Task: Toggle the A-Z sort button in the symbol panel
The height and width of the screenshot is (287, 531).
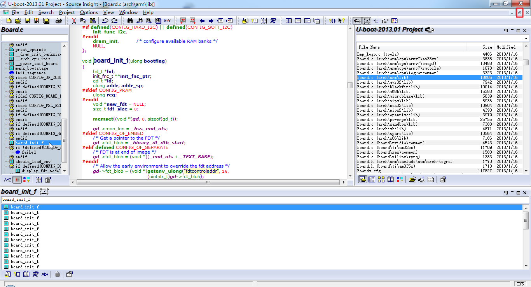Action: [x=7, y=180]
